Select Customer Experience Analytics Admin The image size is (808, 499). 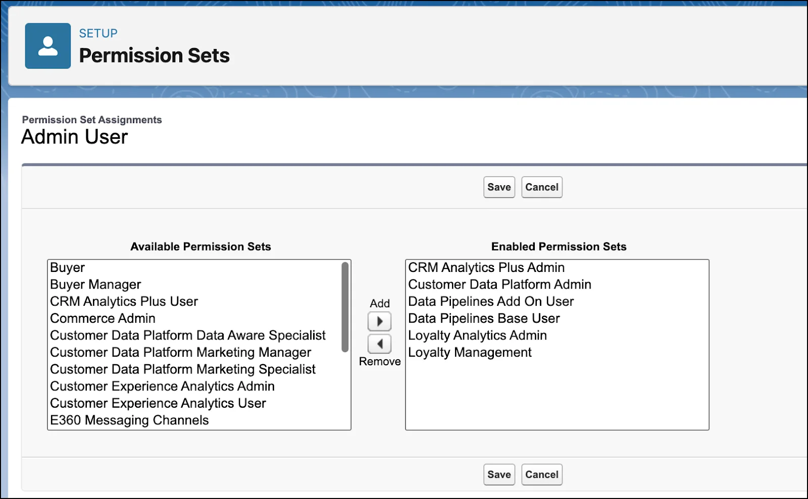coord(162,386)
